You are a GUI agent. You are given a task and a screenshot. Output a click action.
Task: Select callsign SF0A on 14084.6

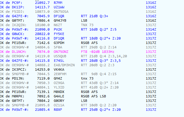(58, 47)
